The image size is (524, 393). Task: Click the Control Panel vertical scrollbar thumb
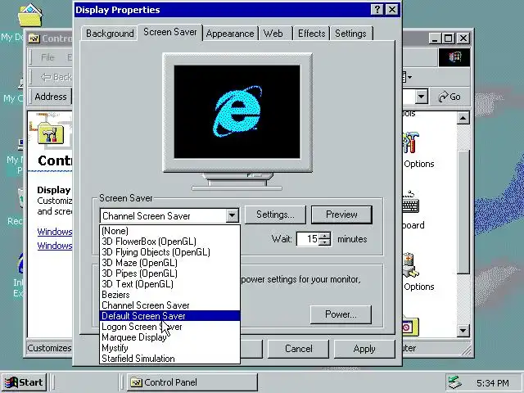pyautogui.click(x=463, y=212)
